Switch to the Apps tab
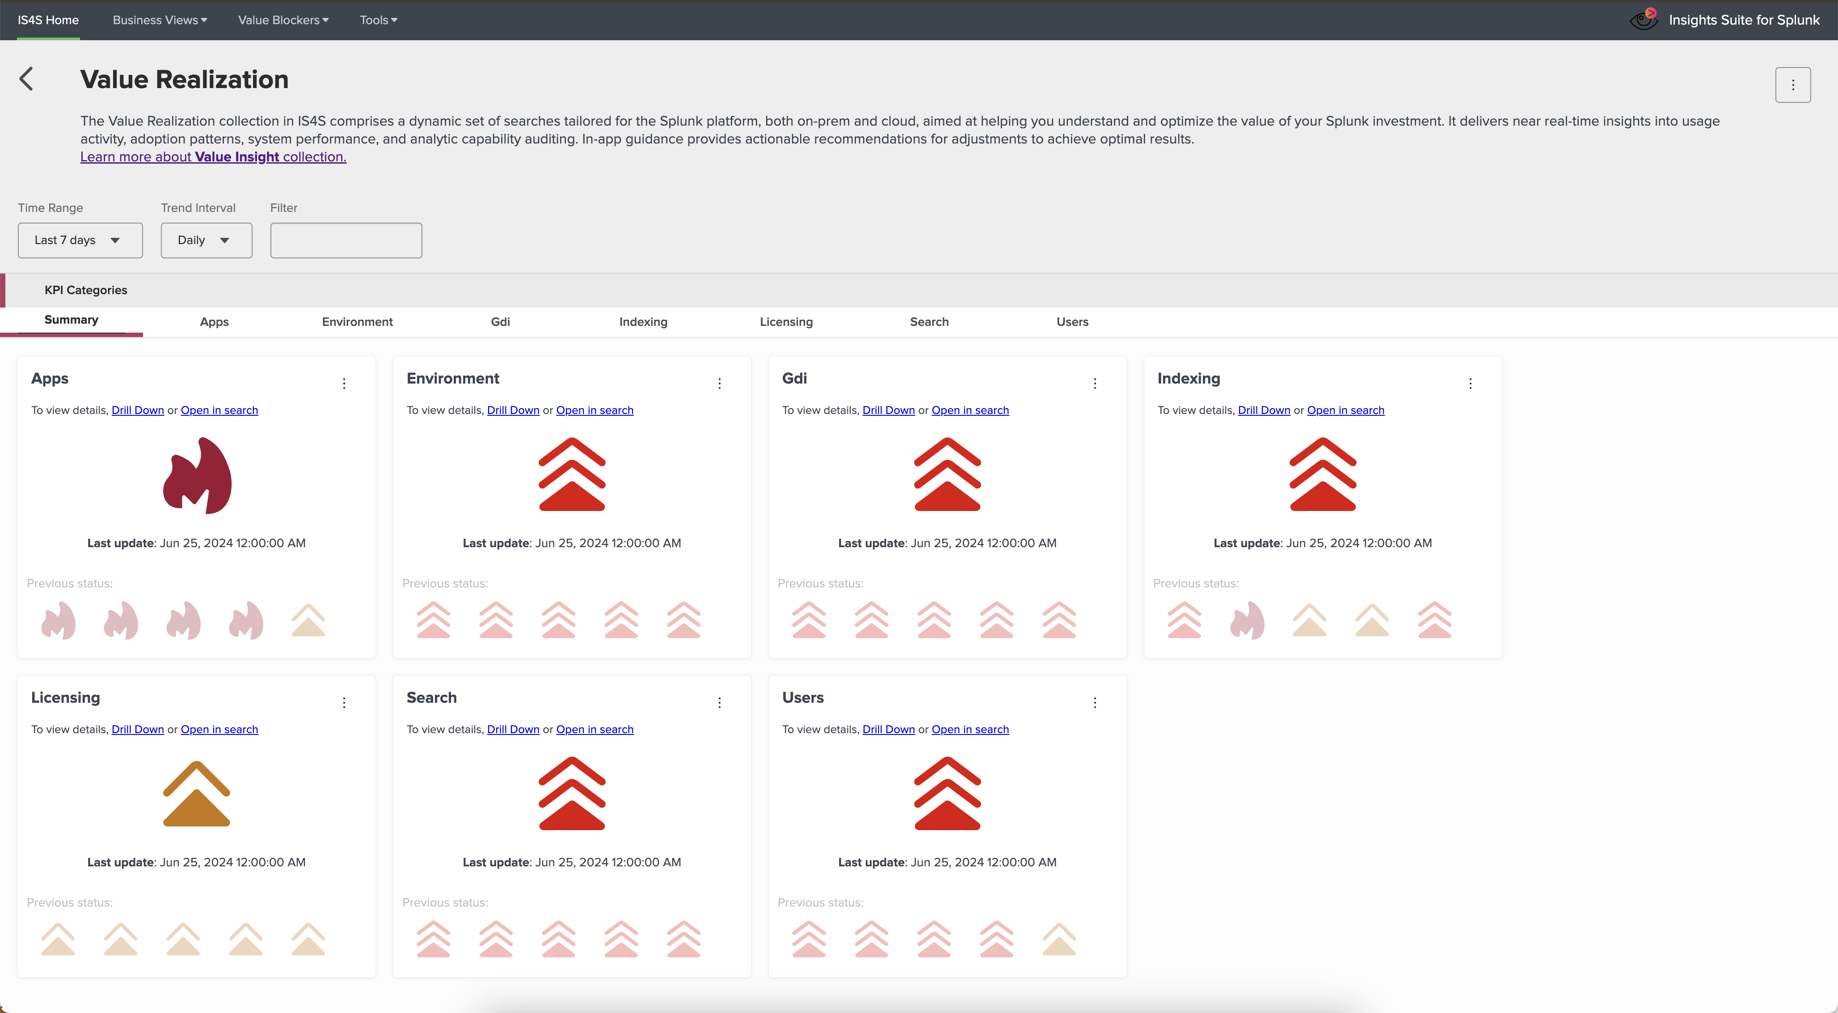 click(x=214, y=322)
